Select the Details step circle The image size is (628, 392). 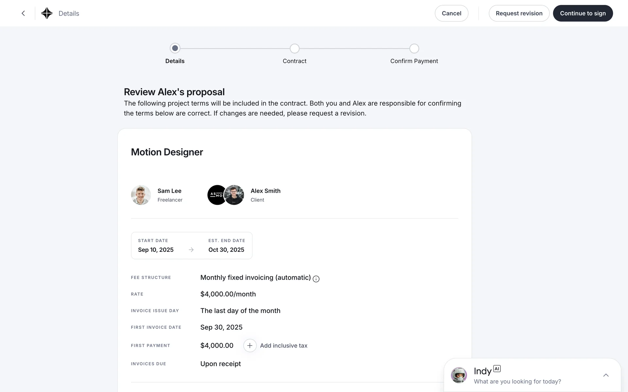point(175,48)
